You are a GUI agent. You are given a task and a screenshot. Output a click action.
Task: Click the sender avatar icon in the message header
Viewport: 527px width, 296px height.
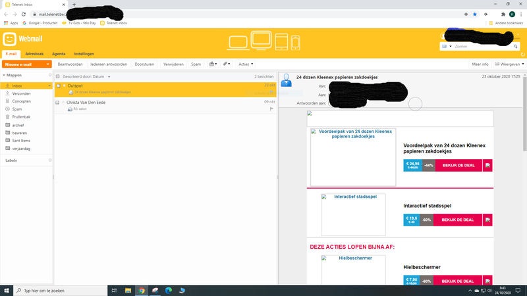tap(287, 80)
